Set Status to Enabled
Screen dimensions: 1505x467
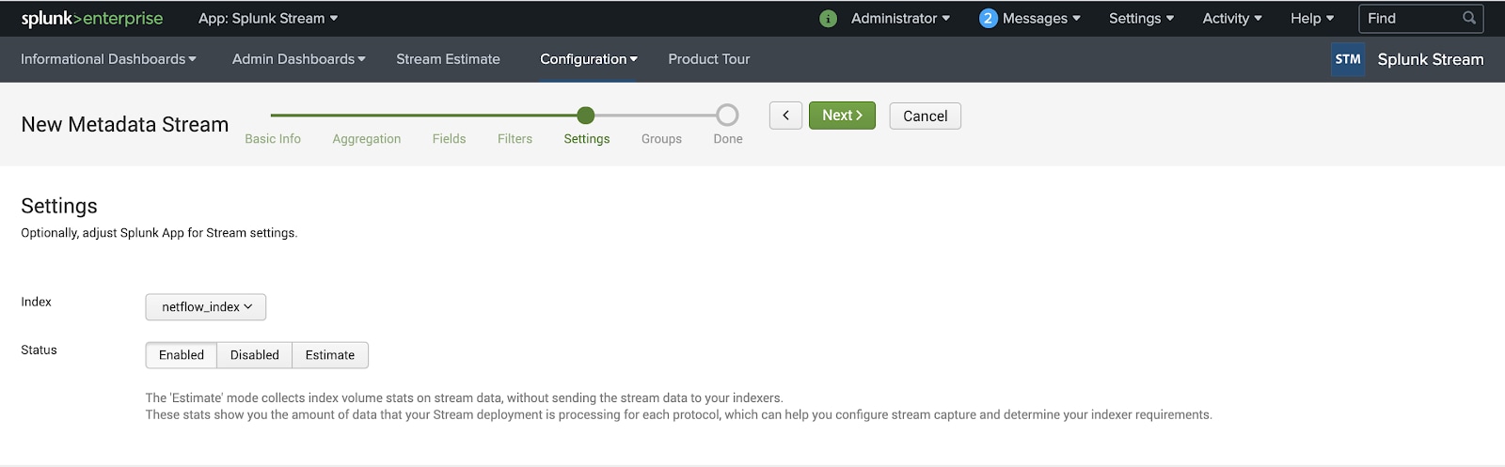pyautogui.click(x=182, y=355)
